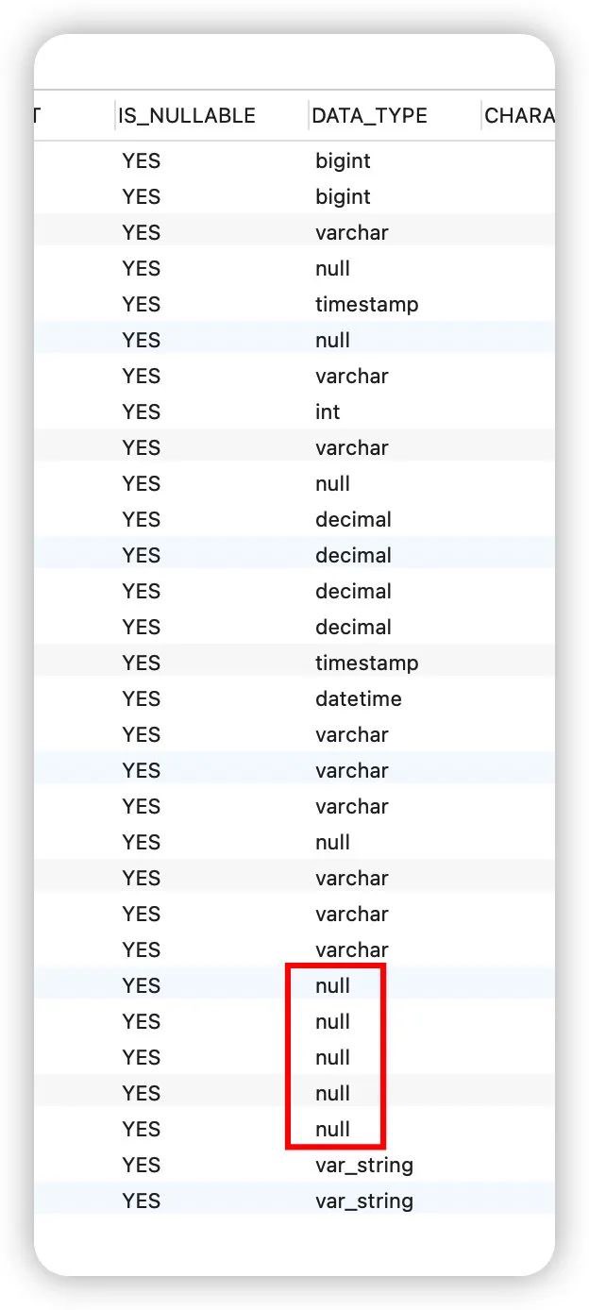Select the decimal cell directly above timestamp
The width and height of the screenshot is (589, 1310).
pyautogui.click(x=353, y=627)
